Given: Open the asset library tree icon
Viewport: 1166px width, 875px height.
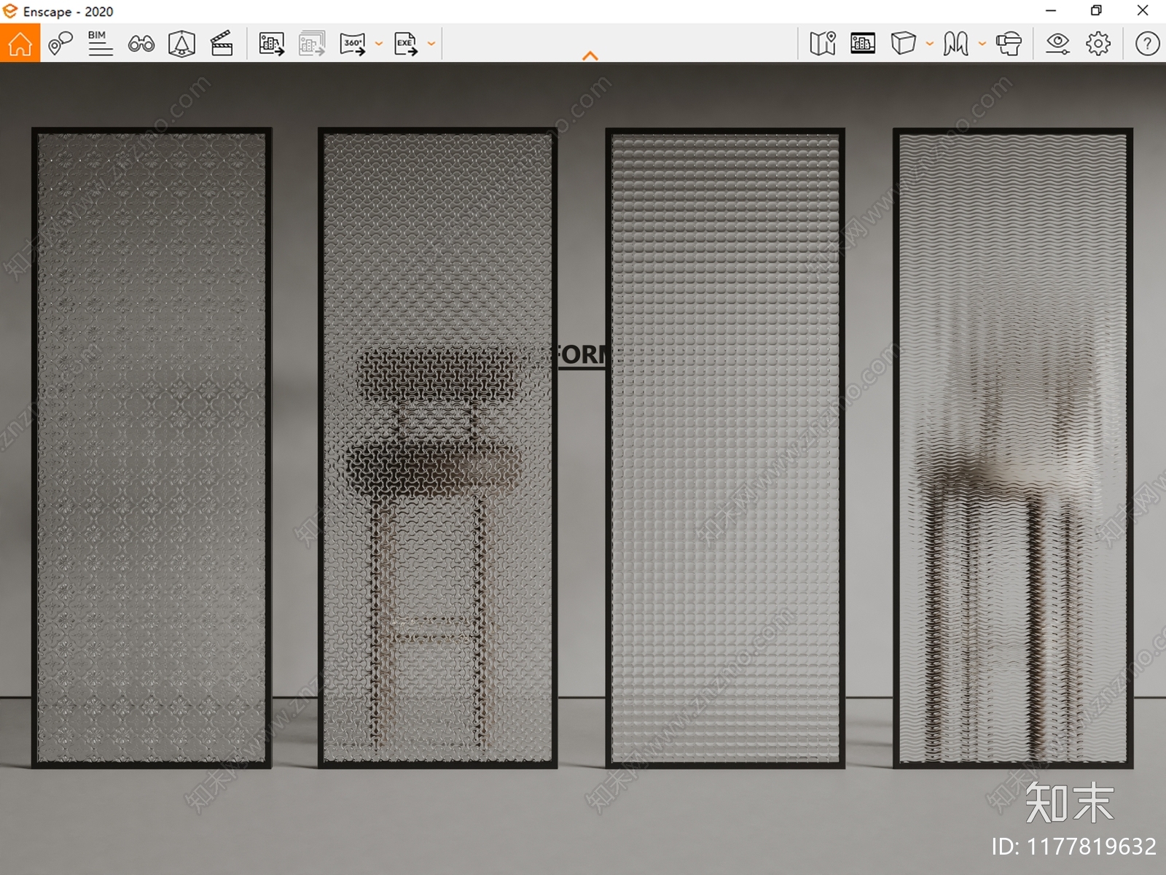Looking at the screenshot, I should coord(181,44).
